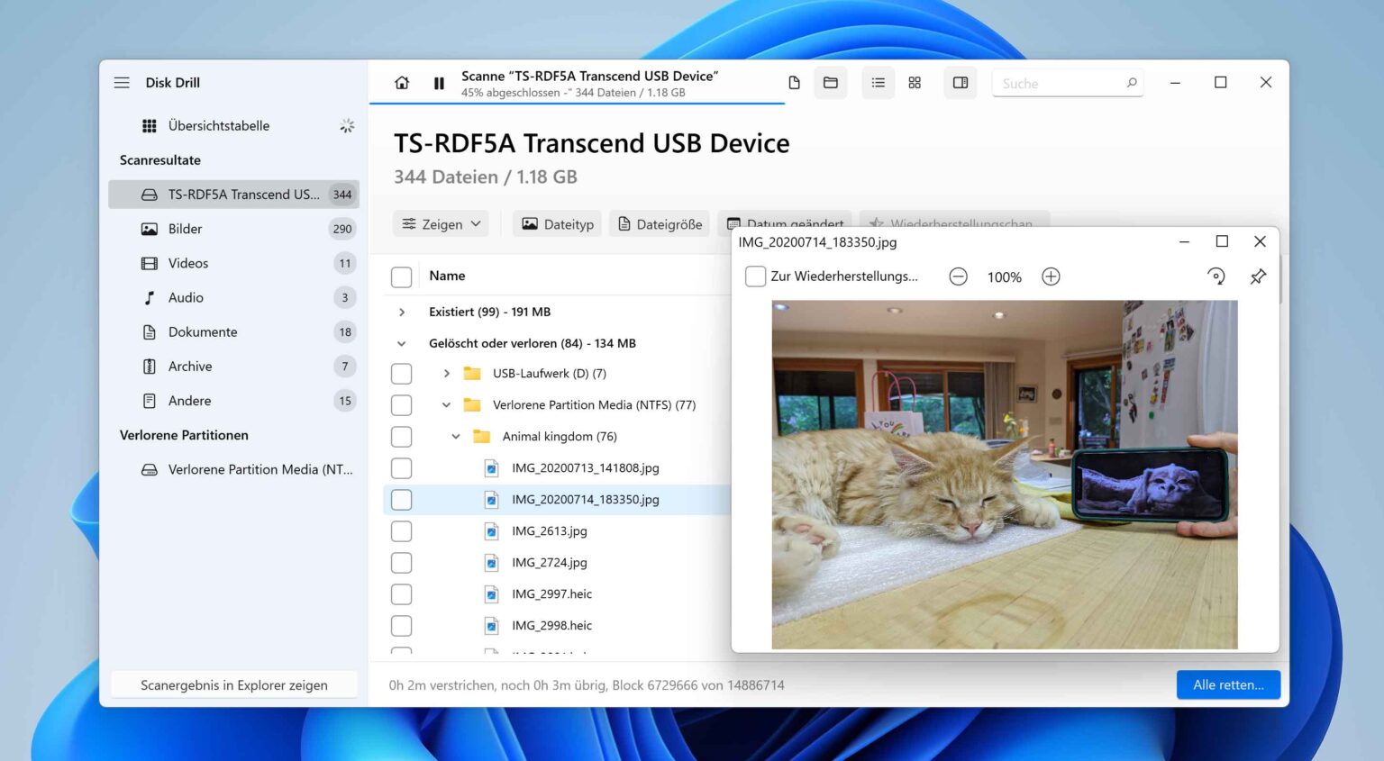Open the Dateigröße filter
1384x761 pixels.
click(660, 224)
